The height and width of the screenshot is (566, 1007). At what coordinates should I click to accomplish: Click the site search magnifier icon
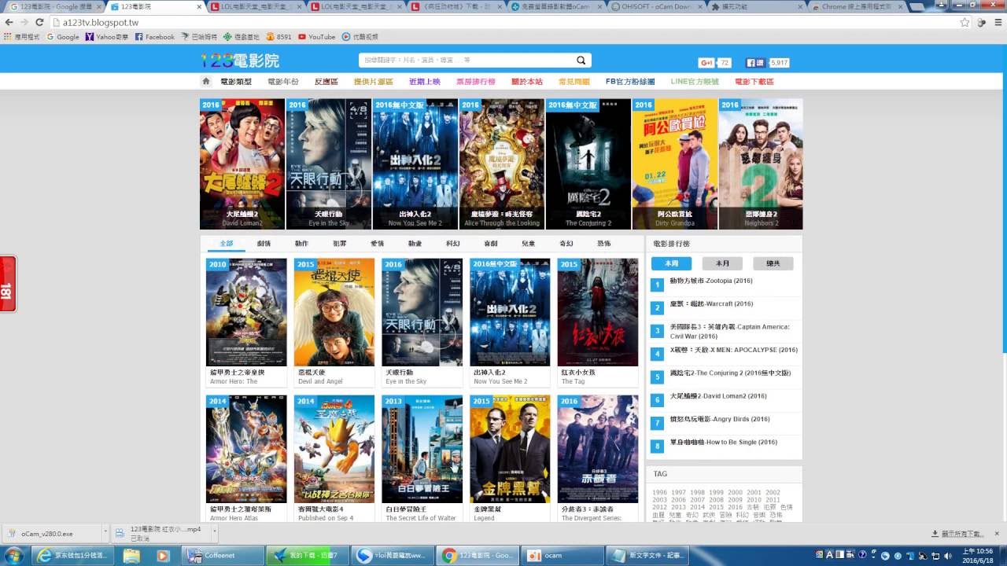(581, 61)
